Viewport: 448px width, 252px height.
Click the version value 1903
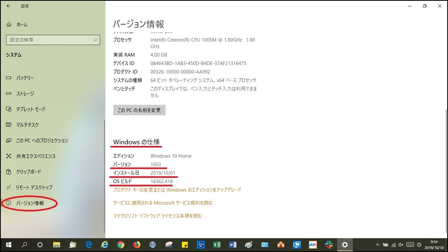click(x=156, y=164)
